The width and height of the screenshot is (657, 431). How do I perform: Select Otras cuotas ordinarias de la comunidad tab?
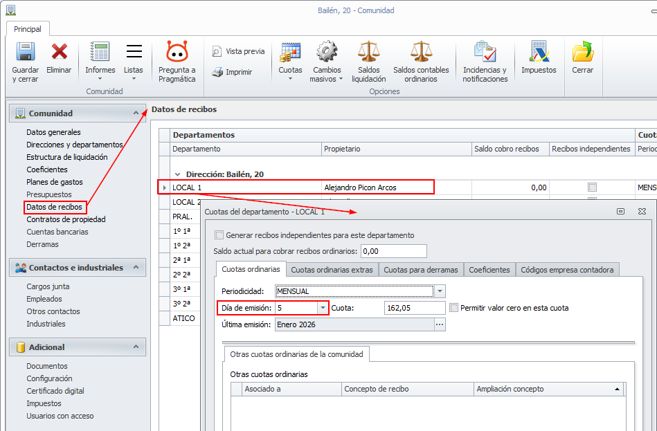coord(297,354)
